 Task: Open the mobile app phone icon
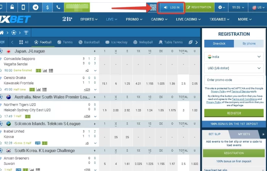click(23, 7)
